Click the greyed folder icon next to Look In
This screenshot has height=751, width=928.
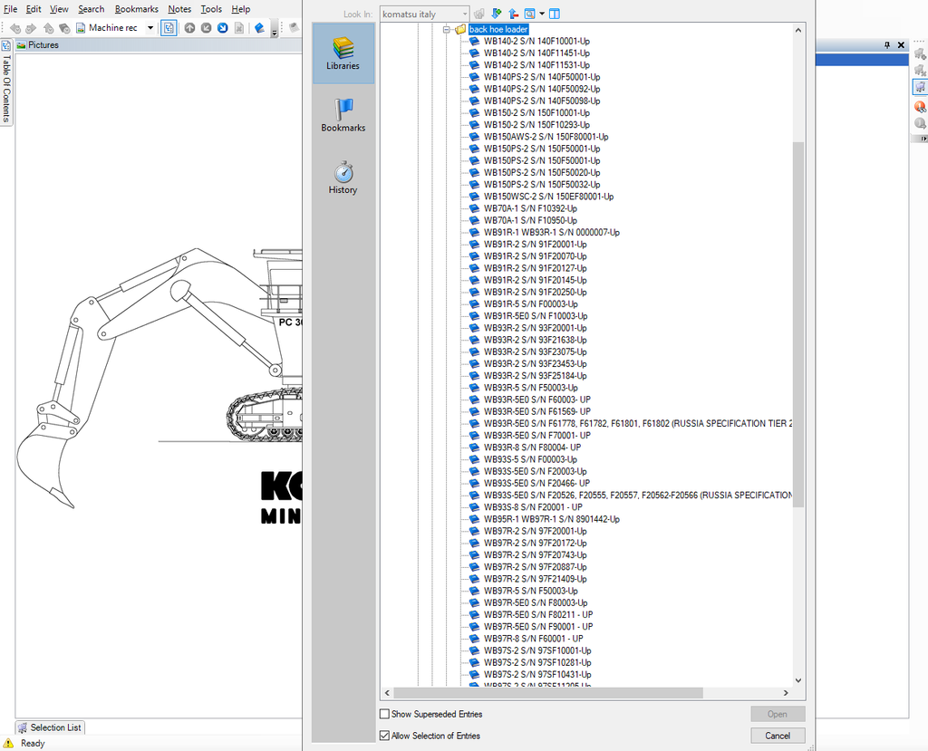(x=479, y=14)
